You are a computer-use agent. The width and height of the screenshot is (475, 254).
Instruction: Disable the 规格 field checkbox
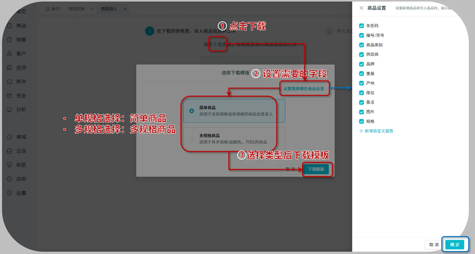tap(361, 122)
